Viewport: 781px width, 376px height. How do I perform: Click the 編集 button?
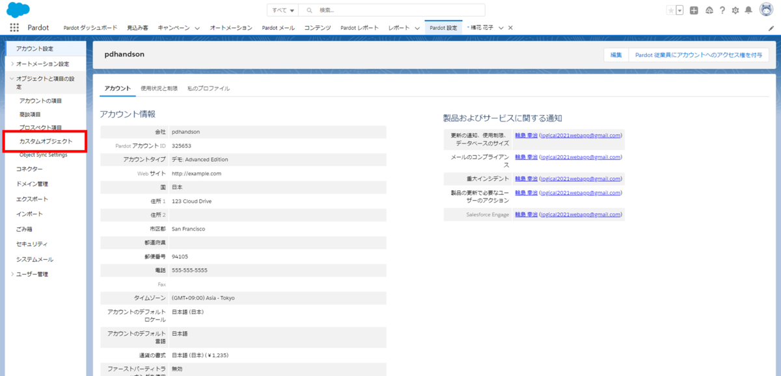(616, 55)
